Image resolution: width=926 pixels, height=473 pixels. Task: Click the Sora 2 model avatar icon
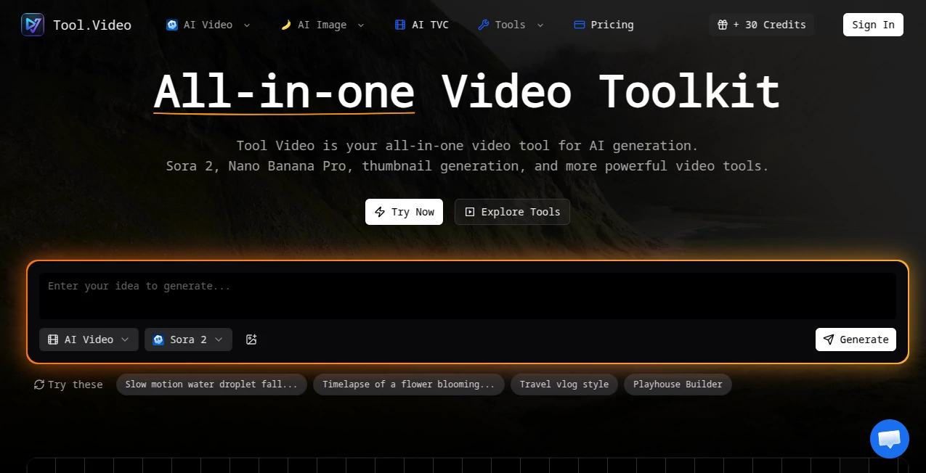[158, 340]
